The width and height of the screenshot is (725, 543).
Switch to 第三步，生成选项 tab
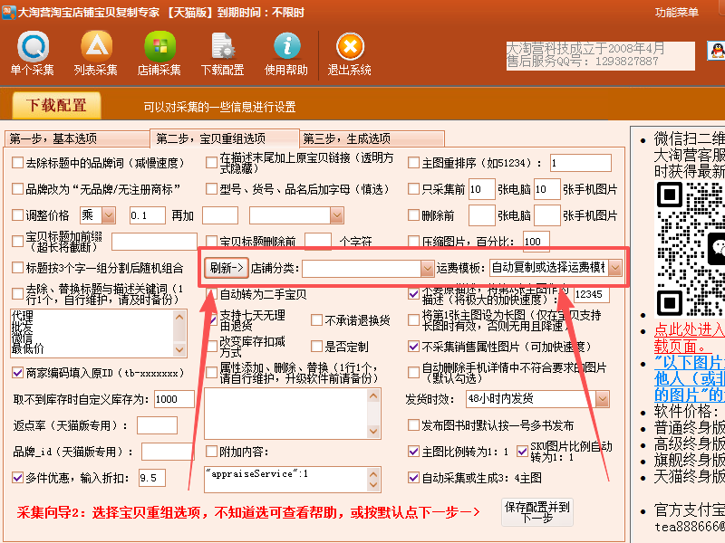click(346, 139)
